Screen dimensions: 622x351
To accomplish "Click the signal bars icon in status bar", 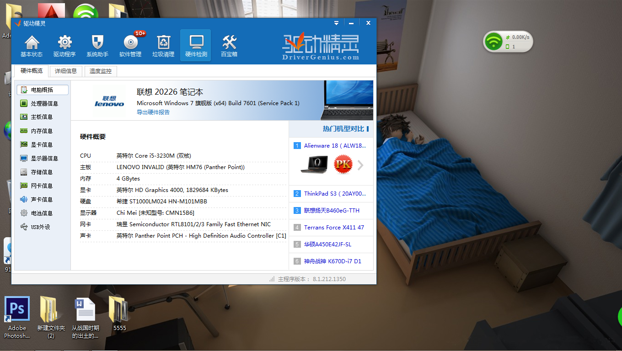I will pos(272,279).
